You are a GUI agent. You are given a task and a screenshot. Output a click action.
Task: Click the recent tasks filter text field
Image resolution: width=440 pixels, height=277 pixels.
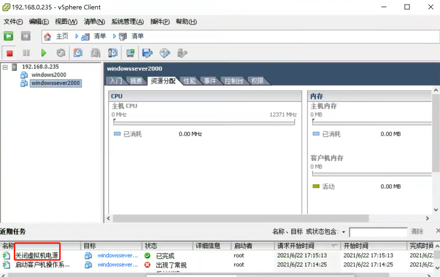(378, 232)
